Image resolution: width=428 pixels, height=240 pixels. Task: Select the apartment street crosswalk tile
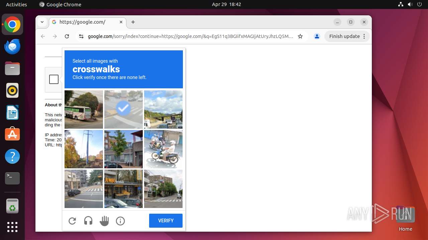(x=163, y=189)
